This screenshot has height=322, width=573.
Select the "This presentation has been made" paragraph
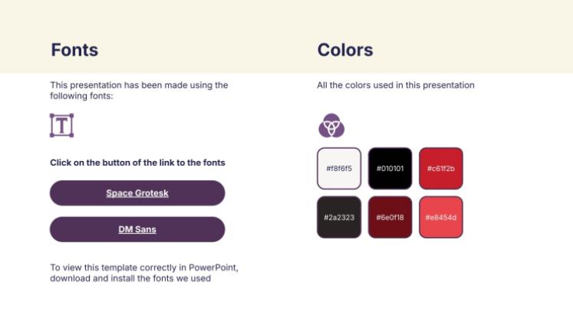(x=139, y=85)
